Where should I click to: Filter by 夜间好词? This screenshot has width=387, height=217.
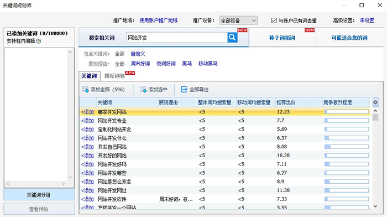tap(166, 64)
